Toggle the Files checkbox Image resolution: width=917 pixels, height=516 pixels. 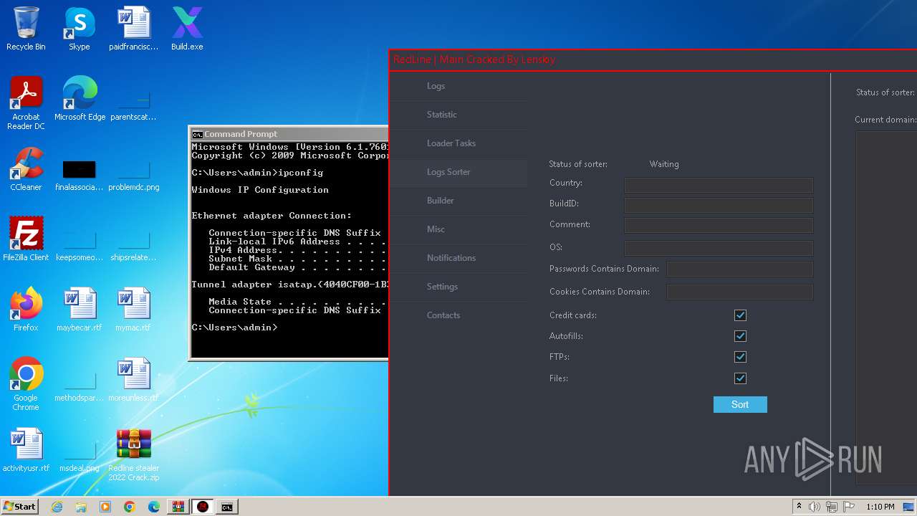click(x=740, y=378)
